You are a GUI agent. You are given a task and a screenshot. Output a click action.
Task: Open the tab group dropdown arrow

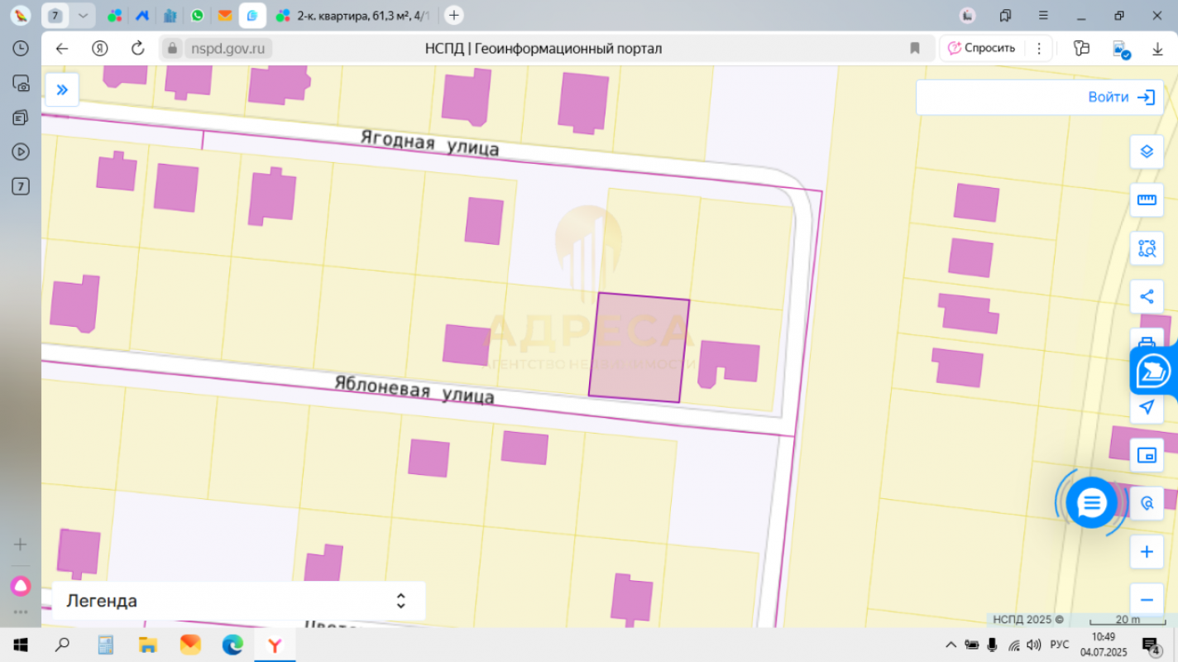[83, 16]
